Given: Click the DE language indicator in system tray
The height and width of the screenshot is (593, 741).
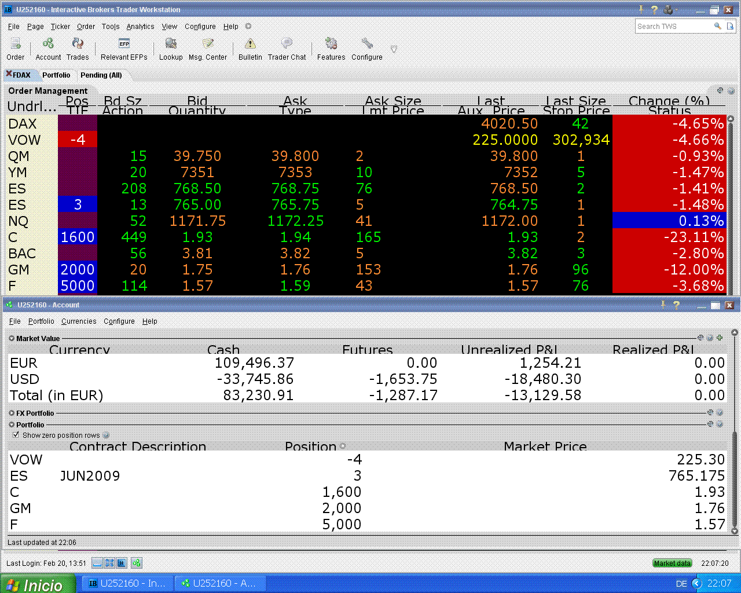Looking at the screenshot, I should [x=681, y=584].
